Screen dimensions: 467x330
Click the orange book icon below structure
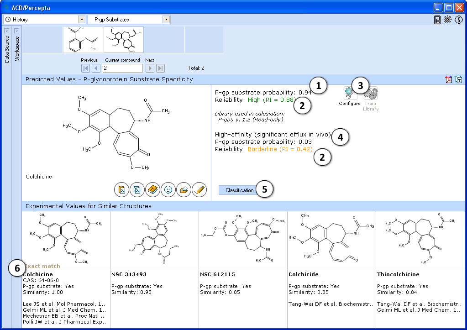tap(153, 189)
